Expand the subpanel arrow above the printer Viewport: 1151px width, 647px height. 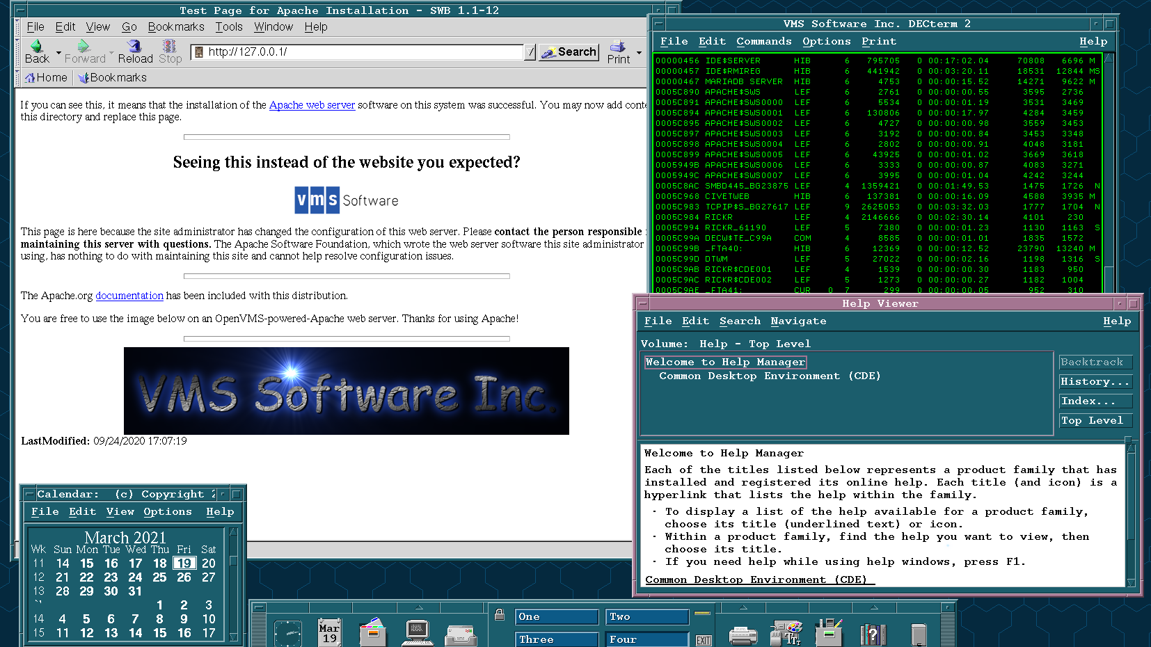click(x=743, y=607)
